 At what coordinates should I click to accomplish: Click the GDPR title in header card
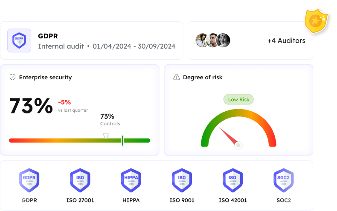48,36
